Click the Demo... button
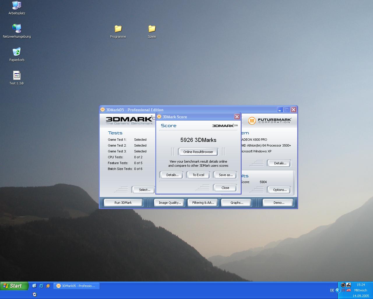The width and height of the screenshot is (373, 299). [x=279, y=203]
